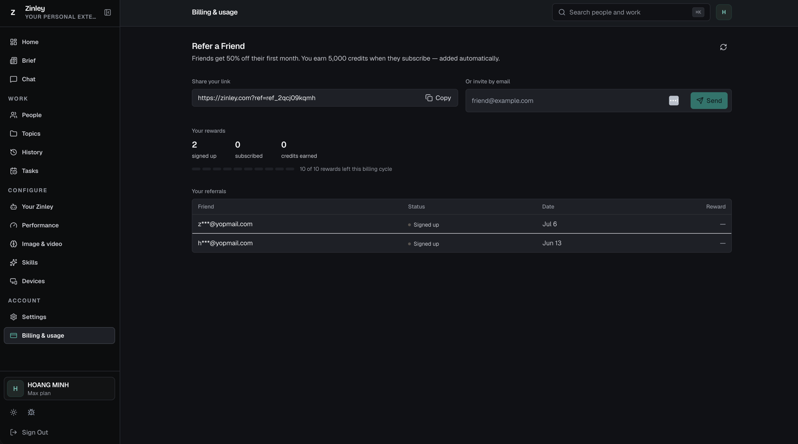Click the search magnifier icon
Image resolution: width=798 pixels, height=444 pixels.
pos(562,12)
